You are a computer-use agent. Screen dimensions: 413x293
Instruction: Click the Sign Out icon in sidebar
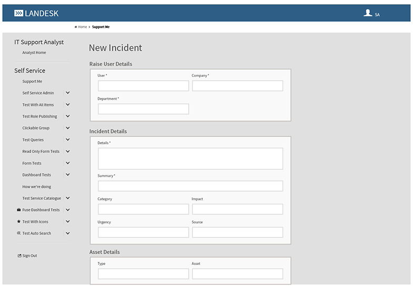[x=19, y=256]
